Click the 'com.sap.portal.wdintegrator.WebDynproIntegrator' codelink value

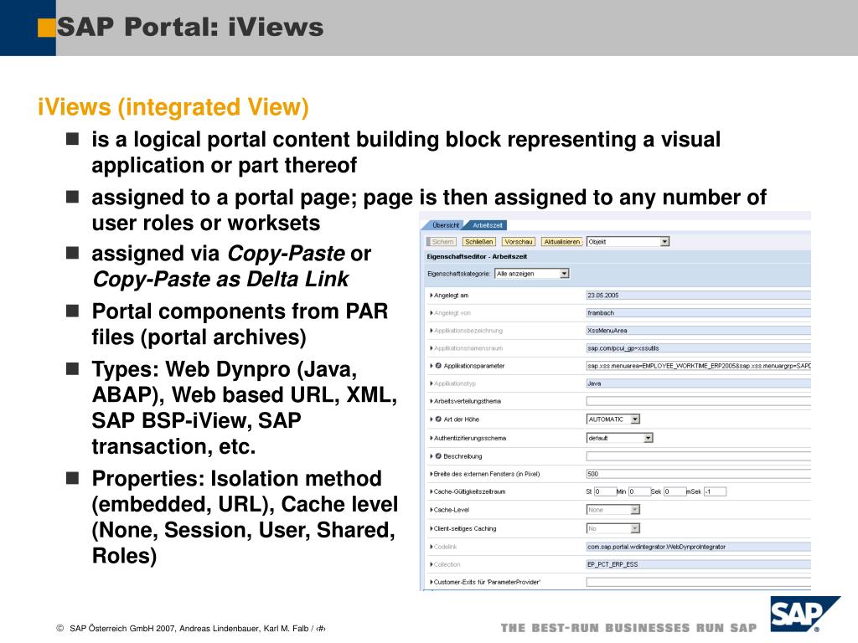pyautogui.click(x=698, y=547)
